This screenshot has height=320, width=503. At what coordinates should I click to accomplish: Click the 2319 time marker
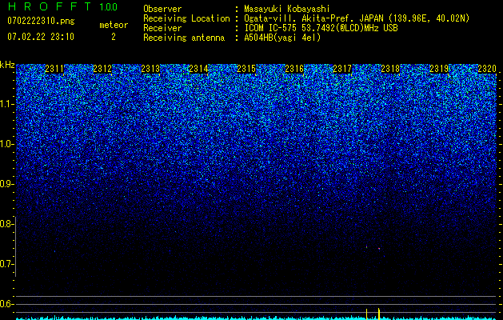pyautogui.click(x=439, y=69)
